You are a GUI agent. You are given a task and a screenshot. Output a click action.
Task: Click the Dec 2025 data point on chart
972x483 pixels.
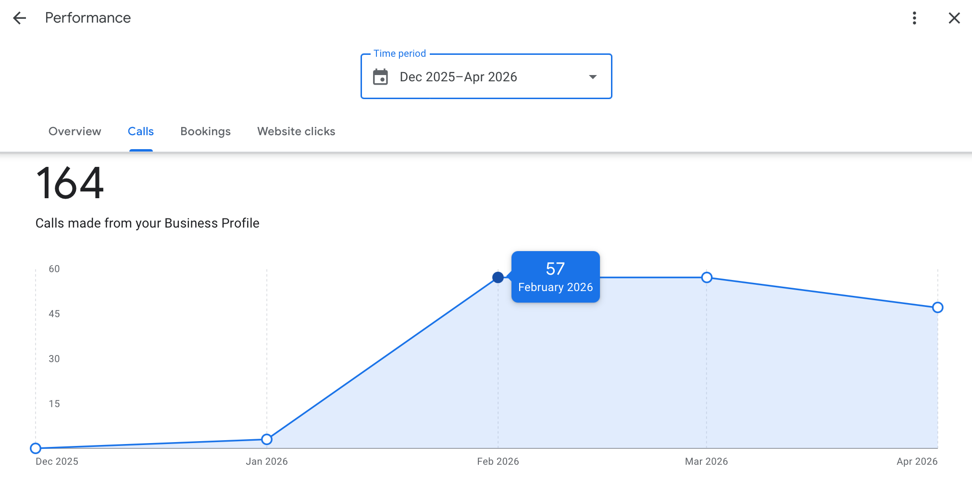36,448
